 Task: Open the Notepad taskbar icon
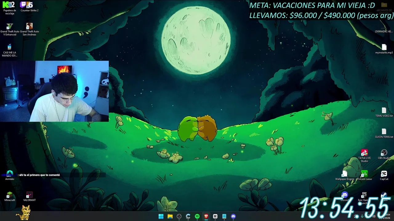[224, 216]
